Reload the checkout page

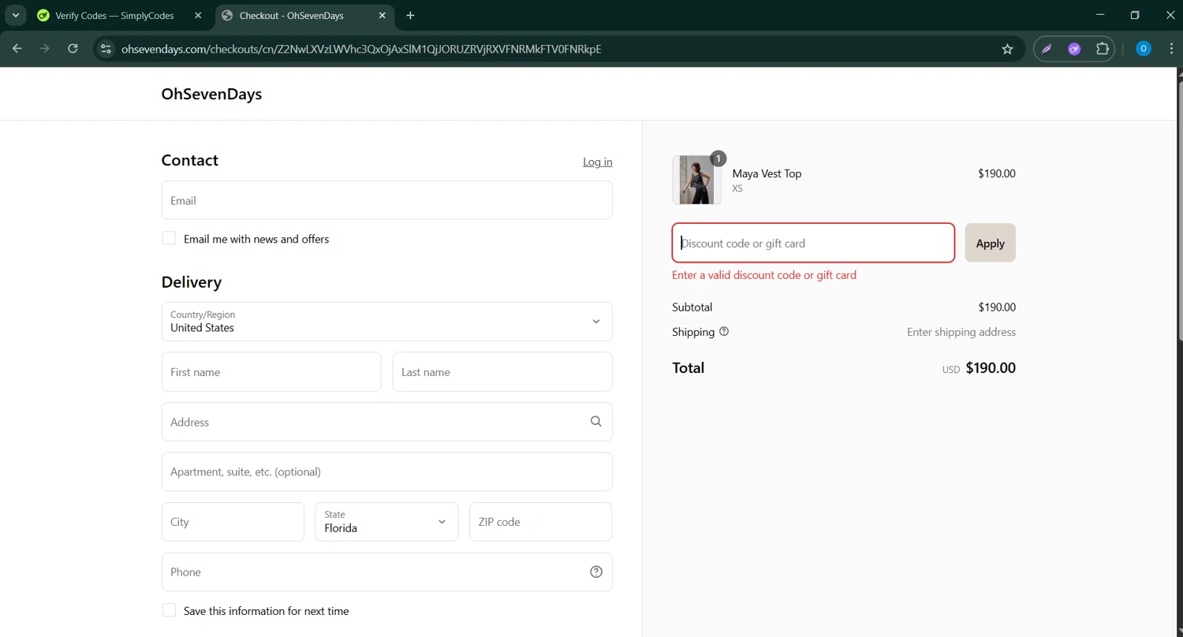click(x=73, y=49)
